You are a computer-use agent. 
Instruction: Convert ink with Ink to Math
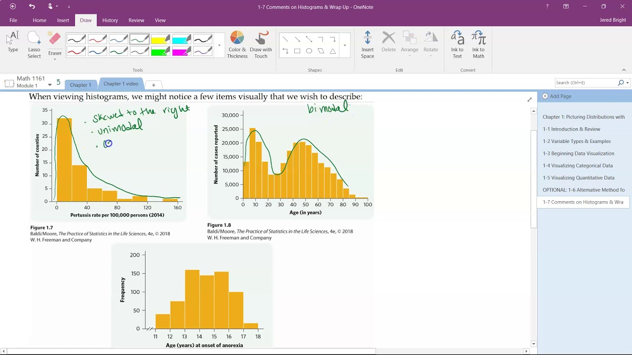[x=478, y=45]
